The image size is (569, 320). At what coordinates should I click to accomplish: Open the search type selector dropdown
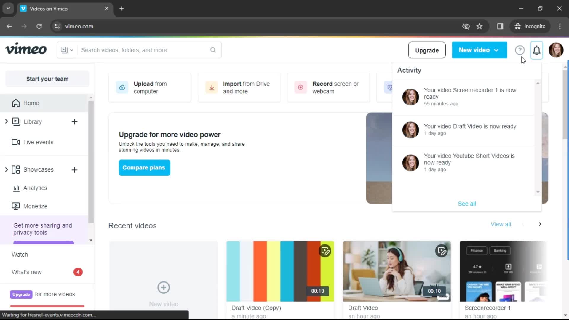coord(67,50)
